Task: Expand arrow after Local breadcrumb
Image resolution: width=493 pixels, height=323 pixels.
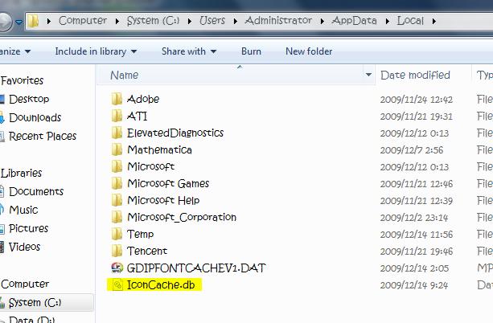Action: tap(434, 21)
